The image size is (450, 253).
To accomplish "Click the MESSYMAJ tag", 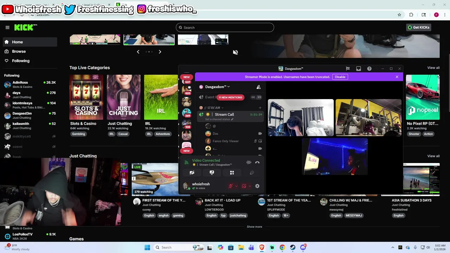I will (x=354, y=215).
